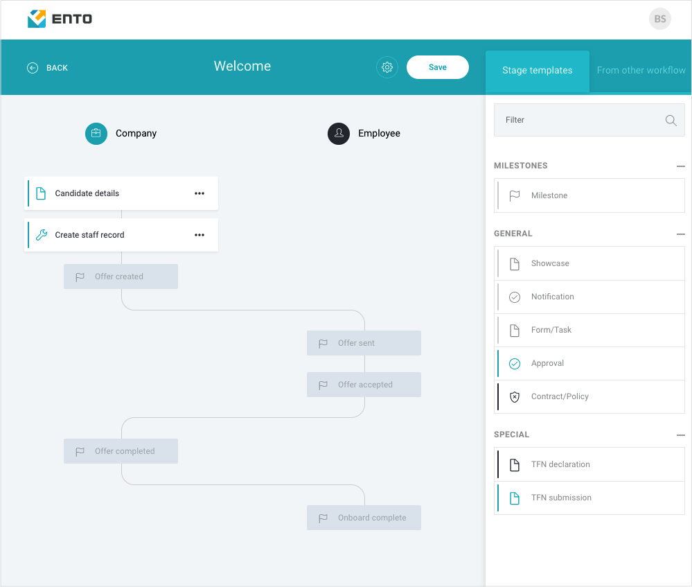The height and width of the screenshot is (587, 692).
Task: Collapse the Special section
Action: [680, 435]
